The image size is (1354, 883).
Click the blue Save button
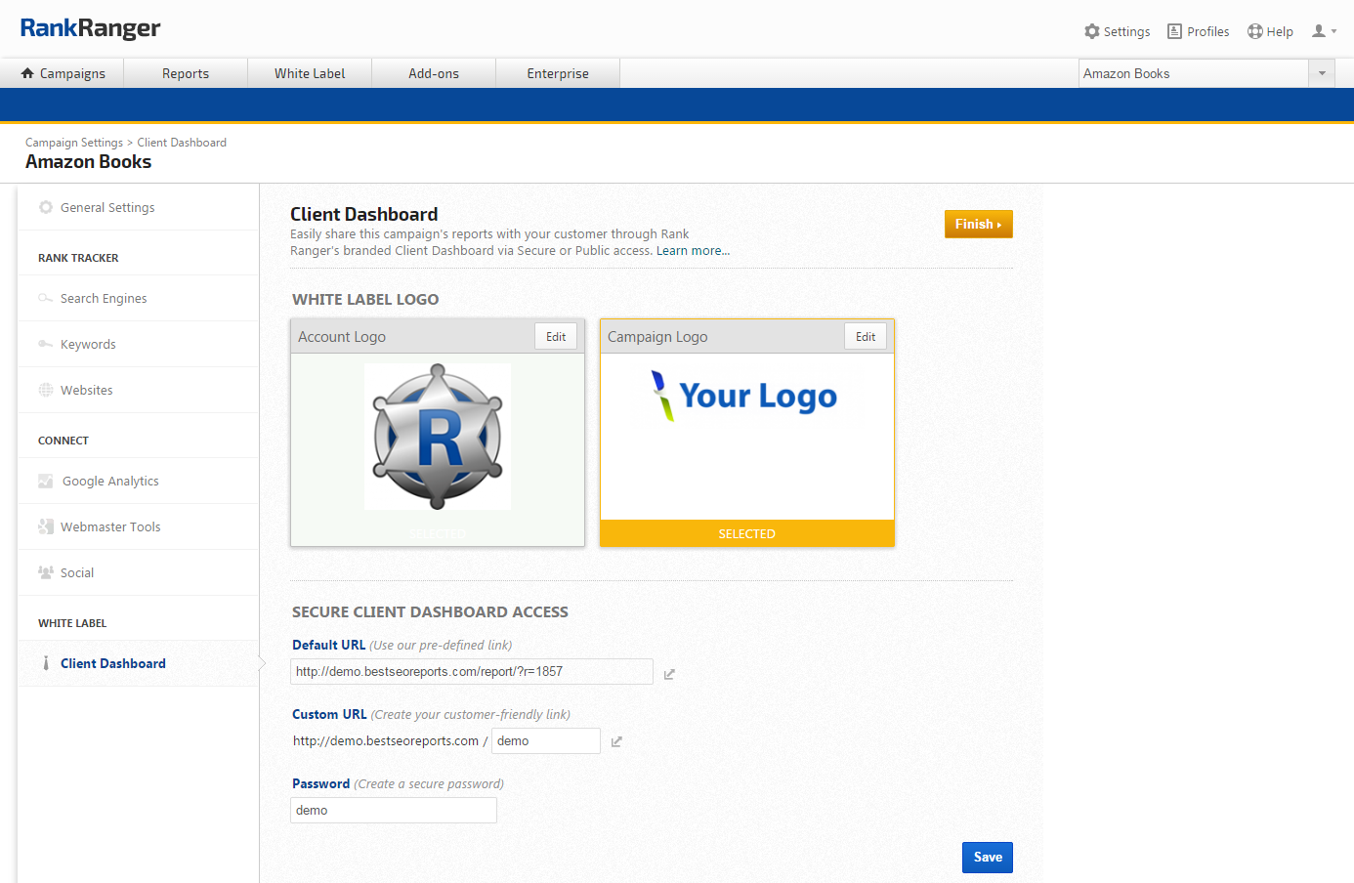point(987,857)
